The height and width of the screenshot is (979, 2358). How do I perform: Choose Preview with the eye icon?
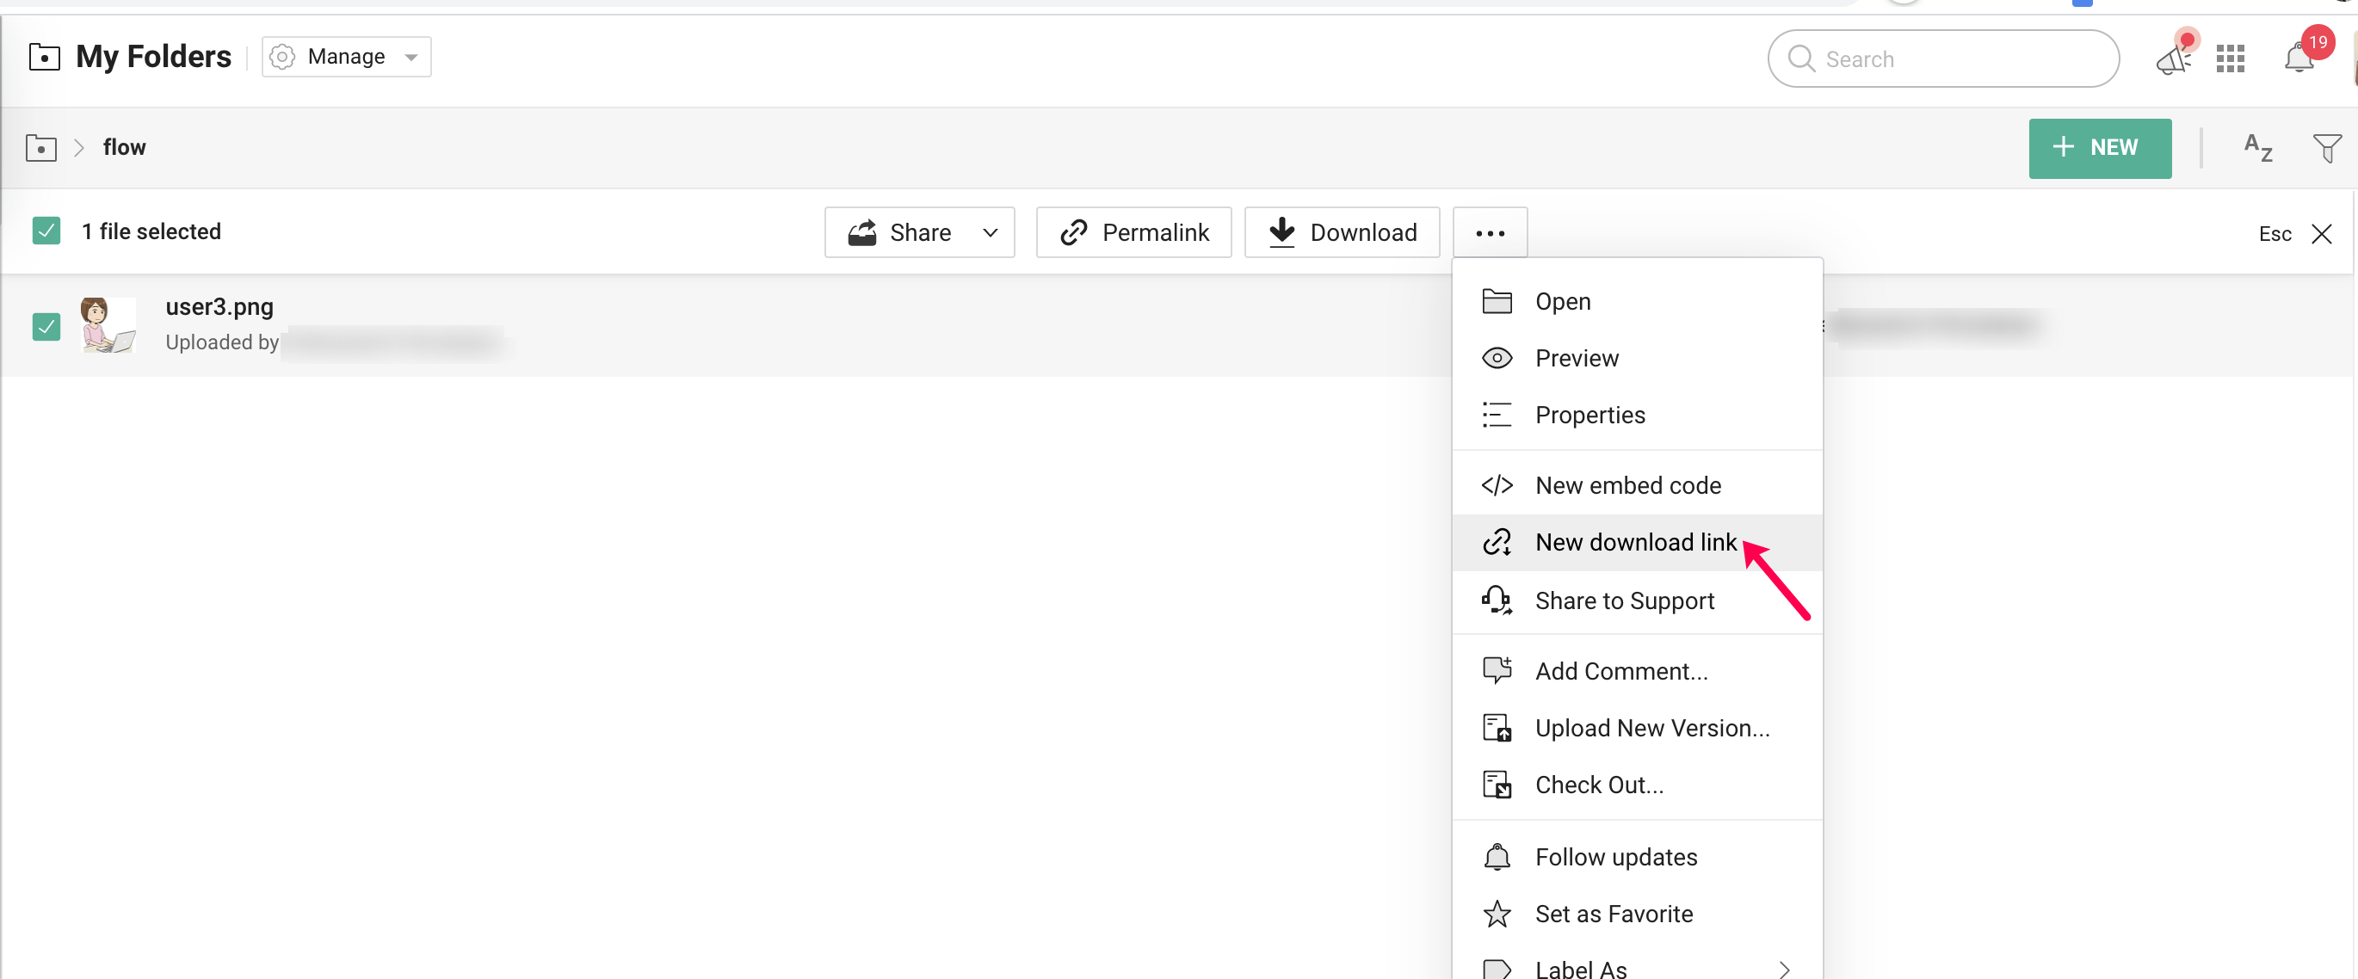click(x=1576, y=358)
